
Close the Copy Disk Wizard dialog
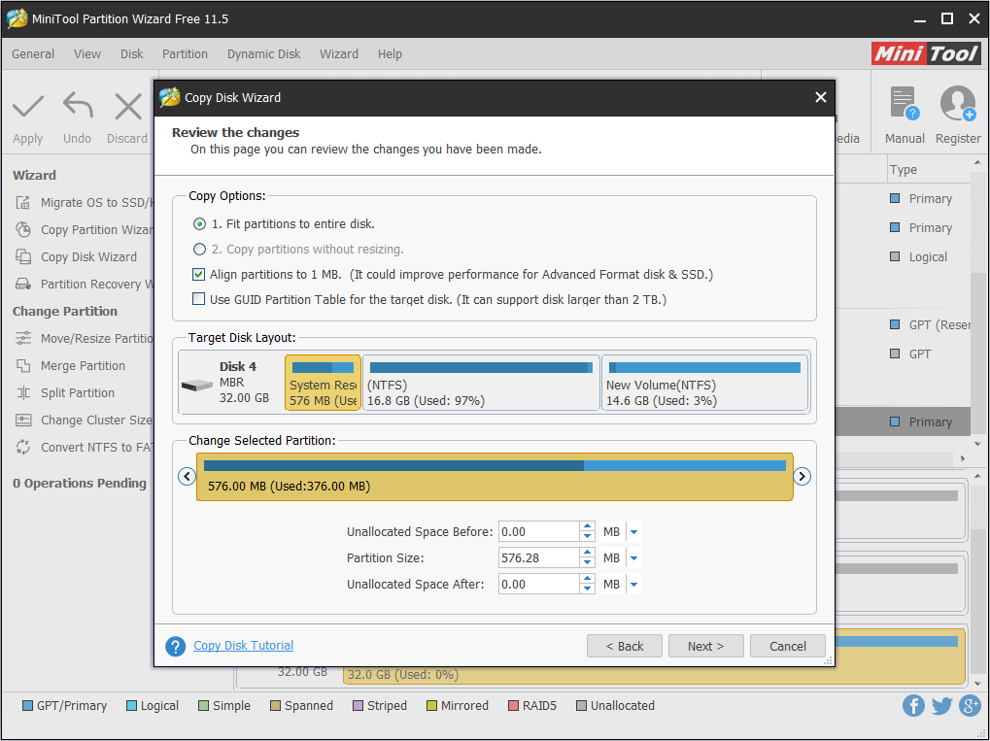point(820,97)
